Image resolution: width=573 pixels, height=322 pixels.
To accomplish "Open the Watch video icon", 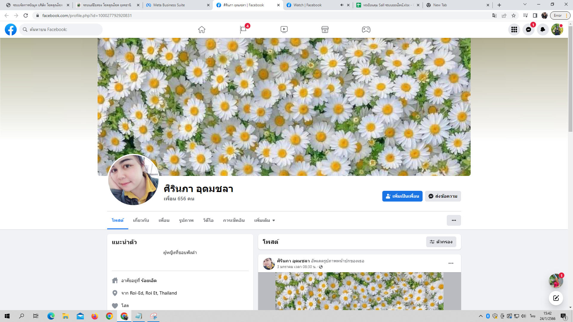I will (284, 30).
